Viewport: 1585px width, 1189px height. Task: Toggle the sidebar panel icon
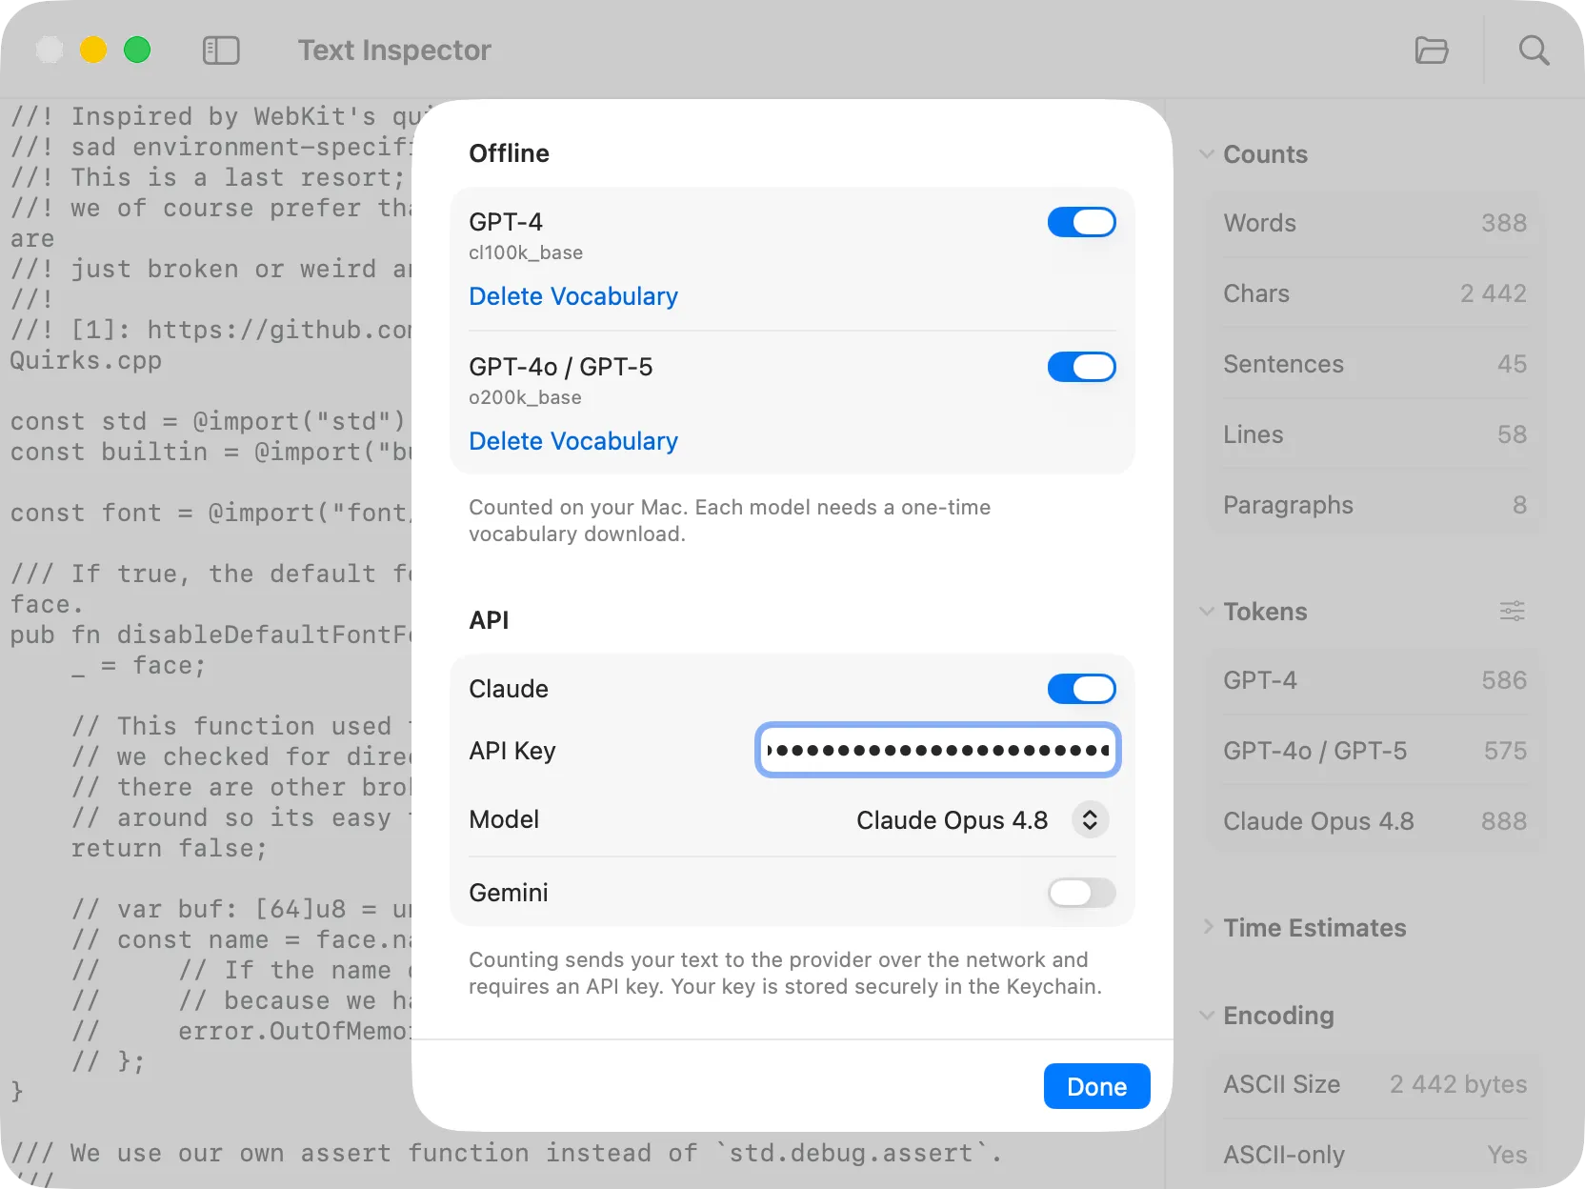pyautogui.click(x=221, y=50)
